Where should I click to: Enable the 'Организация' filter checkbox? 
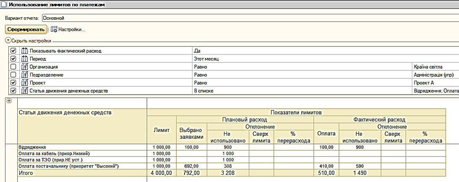click(13, 67)
